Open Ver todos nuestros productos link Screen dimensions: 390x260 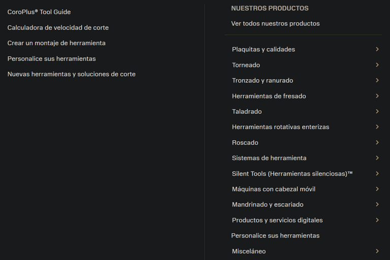(x=275, y=23)
